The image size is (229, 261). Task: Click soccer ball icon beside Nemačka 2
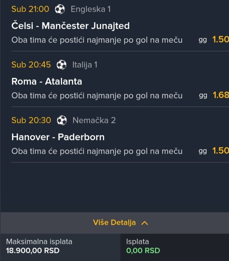[62, 120]
